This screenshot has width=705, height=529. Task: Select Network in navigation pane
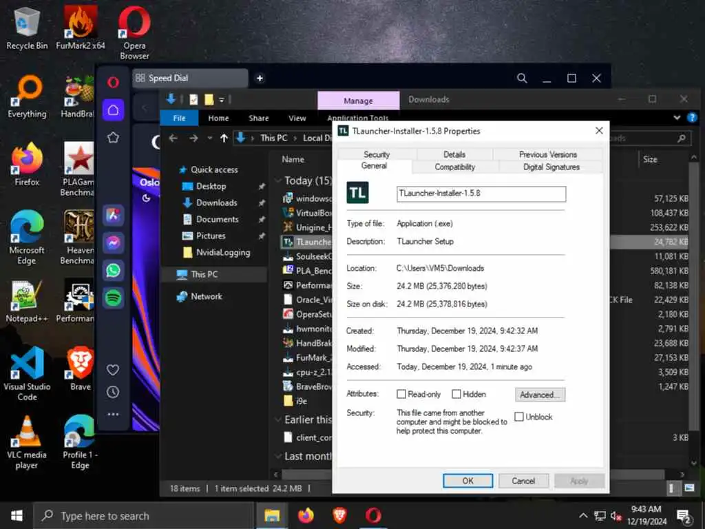pyautogui.click(x=207, y=296)
